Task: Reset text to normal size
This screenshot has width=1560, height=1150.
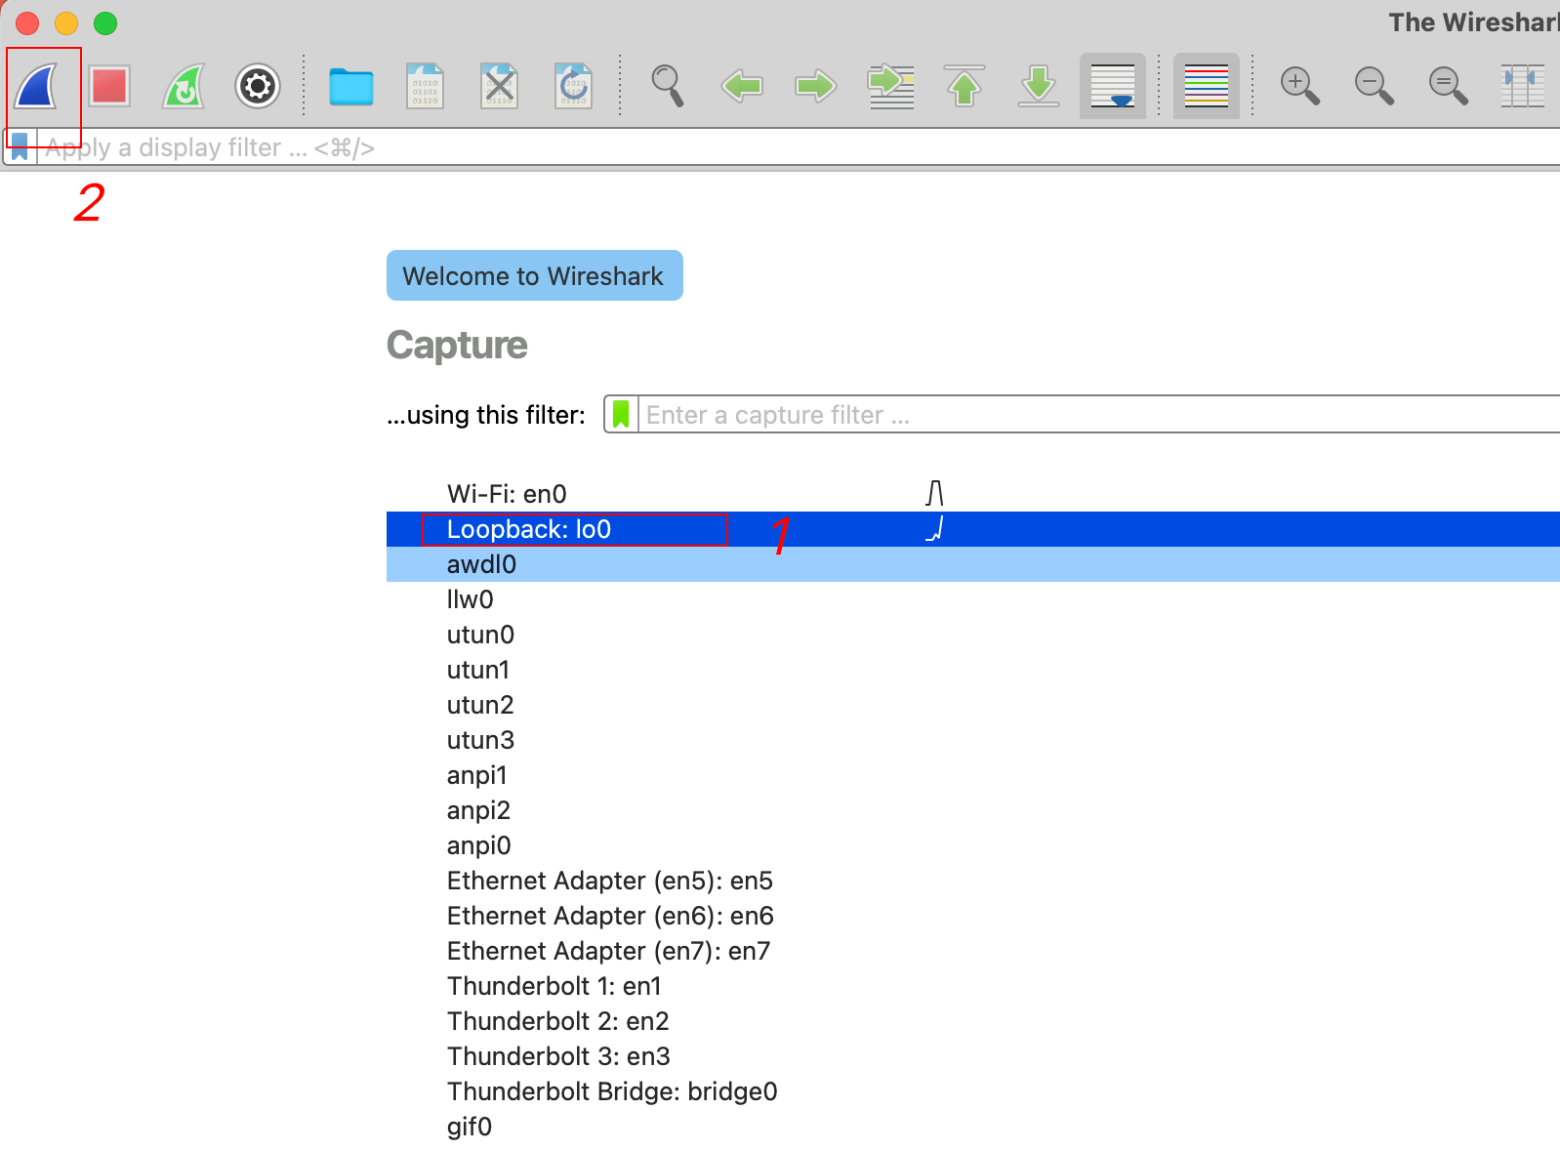Action: pyautogui.click(x=1449, y=86)
